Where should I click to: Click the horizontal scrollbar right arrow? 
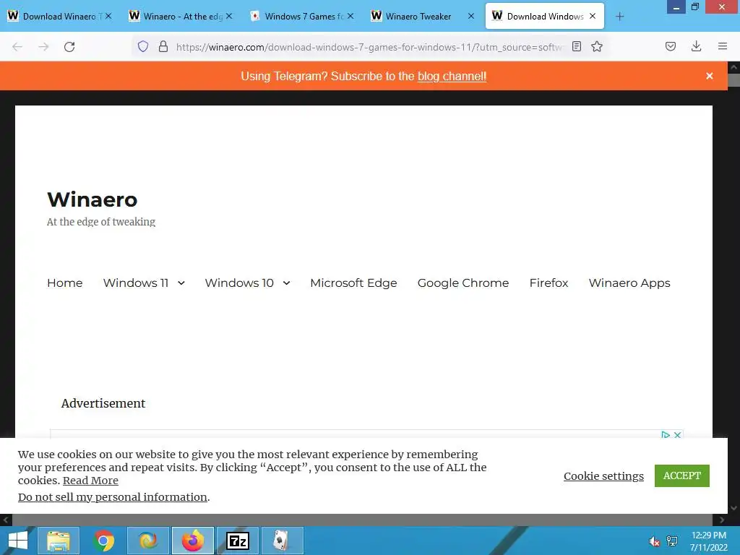click(x=722, y=520)
